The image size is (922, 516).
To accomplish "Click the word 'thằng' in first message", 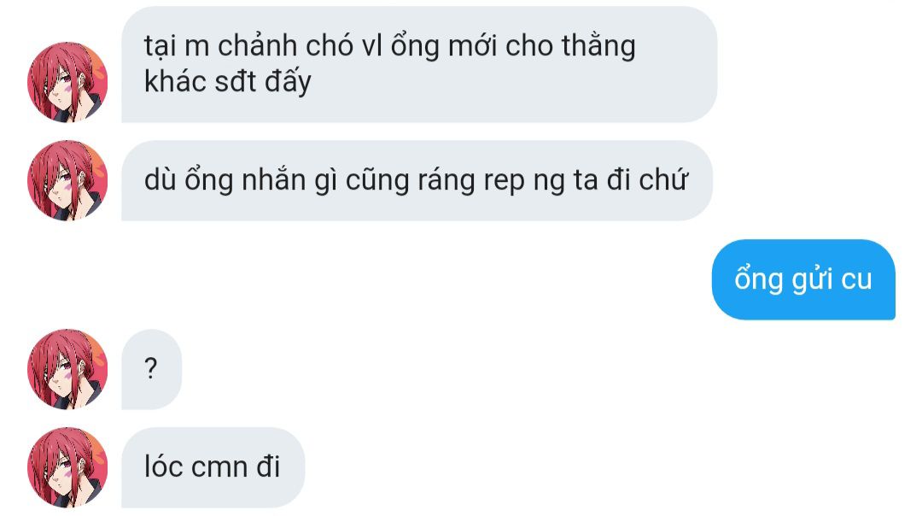I will pos(598,47).
